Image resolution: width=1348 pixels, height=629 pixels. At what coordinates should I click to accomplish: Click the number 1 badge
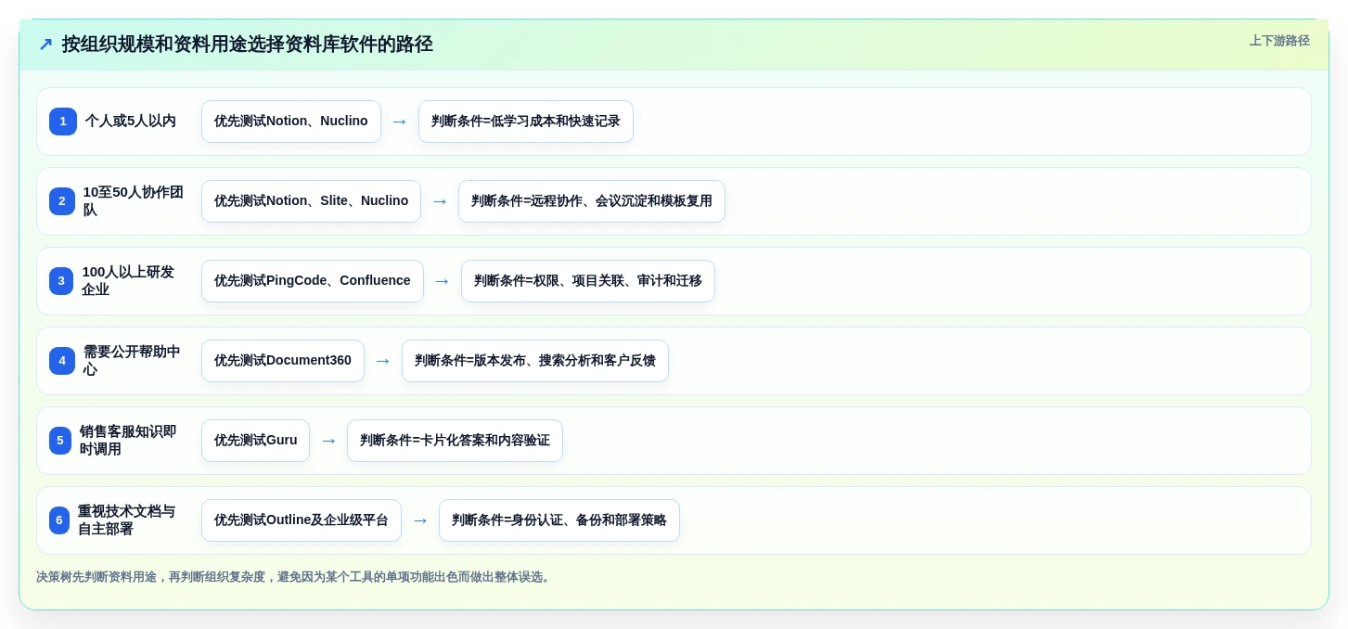coord(63,122)
